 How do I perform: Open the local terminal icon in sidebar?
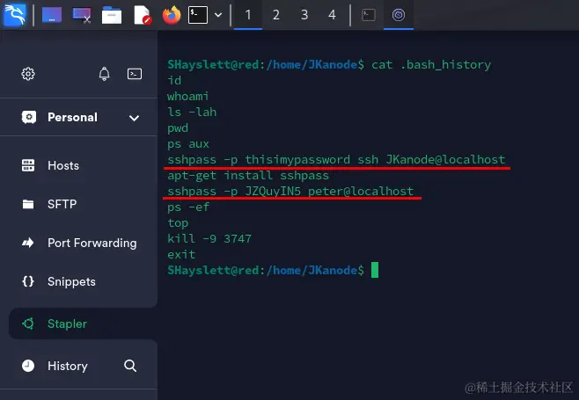coord(135,74)
